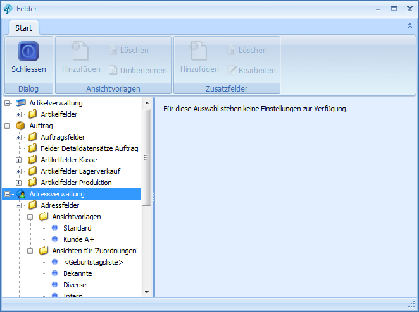Click Bearbeiten in the Zusatzfelder group
The height and width of the screenshot is (312, 419).
pyautogui.click(x=251, y=70)
